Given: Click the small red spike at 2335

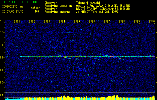Looking at the screenshot, I should point(79,56).
